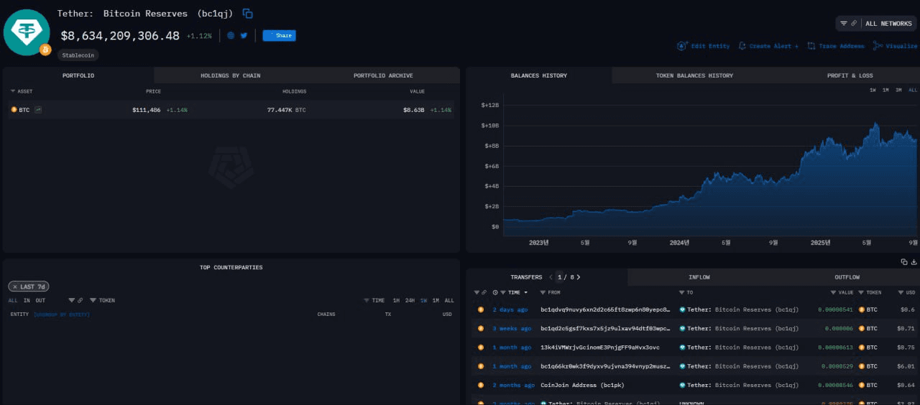Set counterparties time range to ALL

click(x=449, y=300)
